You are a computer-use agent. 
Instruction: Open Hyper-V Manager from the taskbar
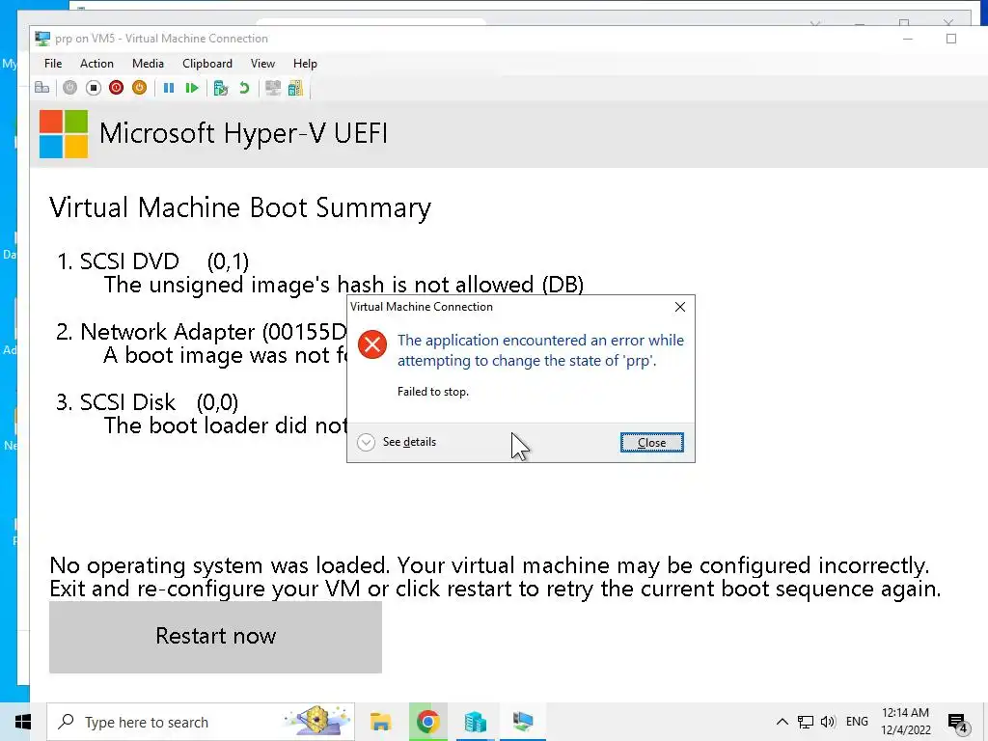(475, 722)
